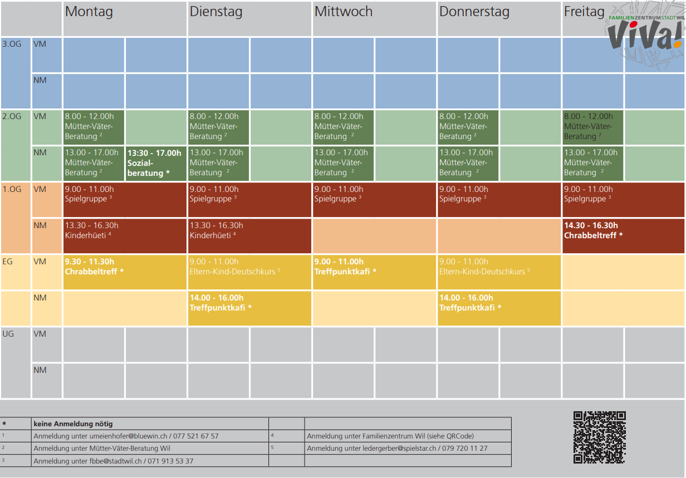The width and height of the screenshot is (686, 478).
Task: Select the 3.OG floor label
Action: coord(12,44)
